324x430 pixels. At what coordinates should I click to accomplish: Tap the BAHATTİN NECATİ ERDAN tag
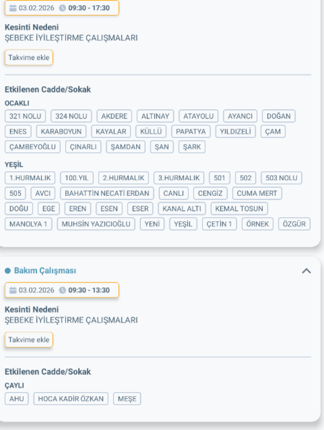tap(107, 193)
